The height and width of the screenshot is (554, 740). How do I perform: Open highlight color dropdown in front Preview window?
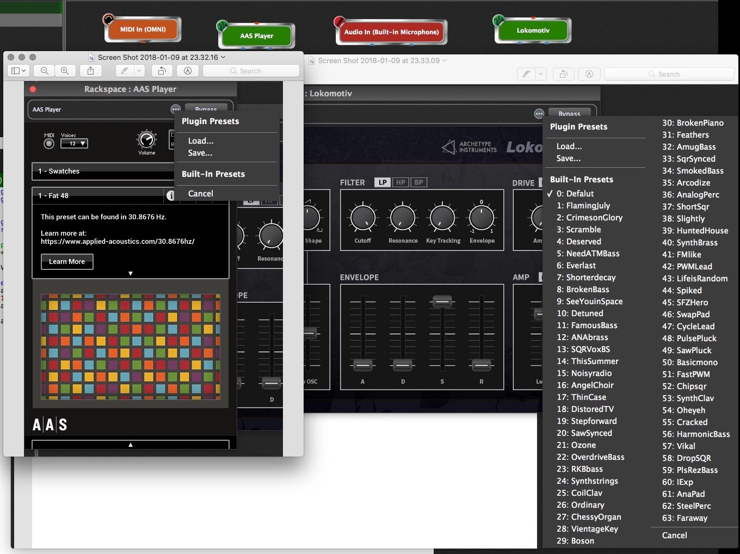coord(139,71)
